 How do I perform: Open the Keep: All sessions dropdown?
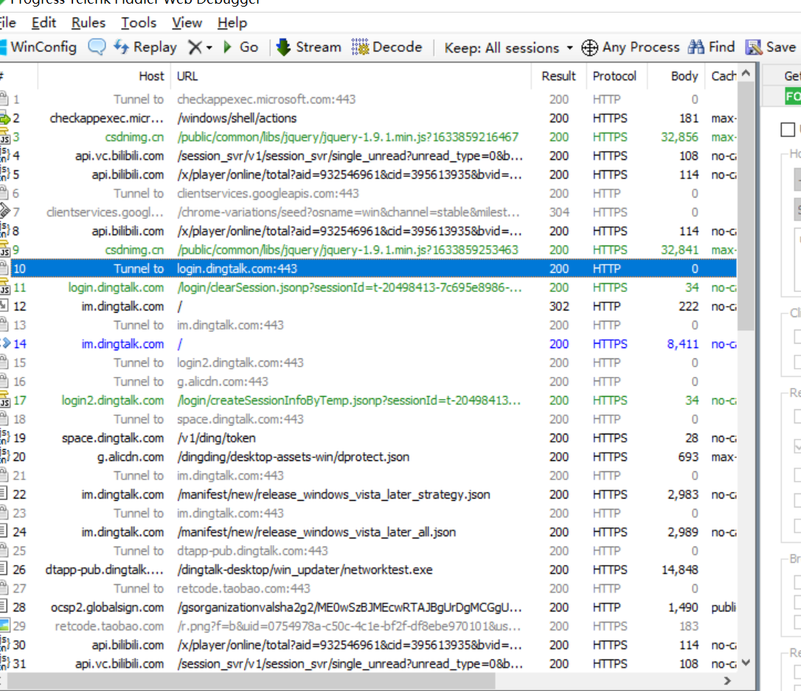pos(509,48)
